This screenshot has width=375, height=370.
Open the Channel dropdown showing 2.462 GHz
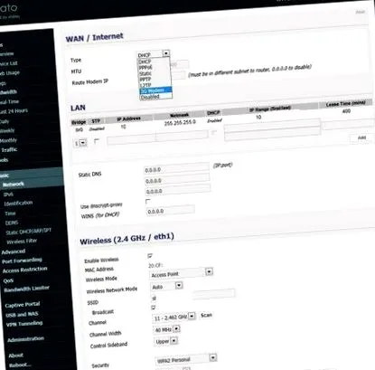pos(174,318)
